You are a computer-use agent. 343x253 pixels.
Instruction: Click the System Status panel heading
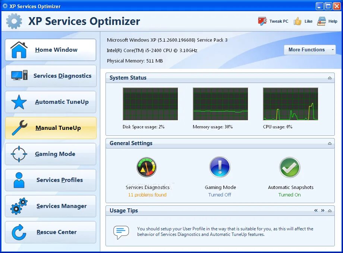coord(128,78)
